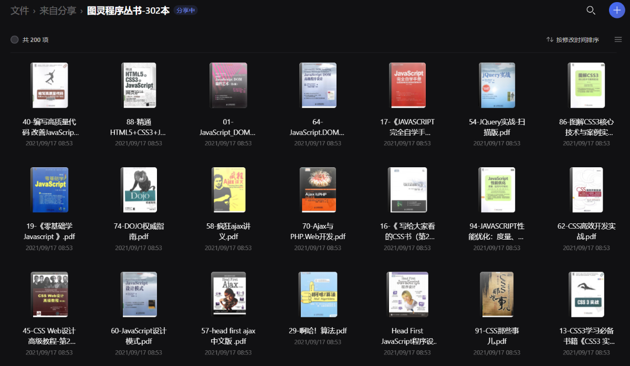
Task: Click the blue plus add button
Action: coord(617,10)
